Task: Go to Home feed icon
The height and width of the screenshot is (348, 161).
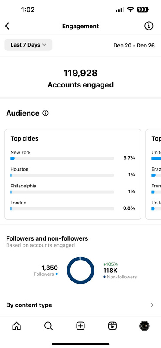Action: coord(17,326)
